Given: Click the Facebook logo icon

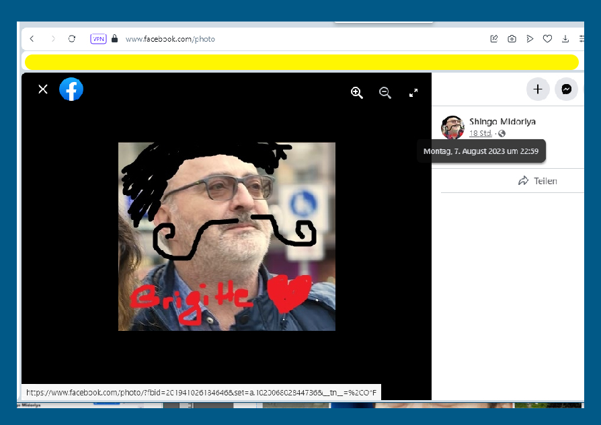Looking at the screenshot, I should 71,89.
